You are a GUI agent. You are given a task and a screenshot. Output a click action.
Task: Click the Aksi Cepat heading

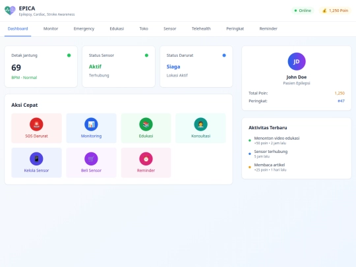24,105
